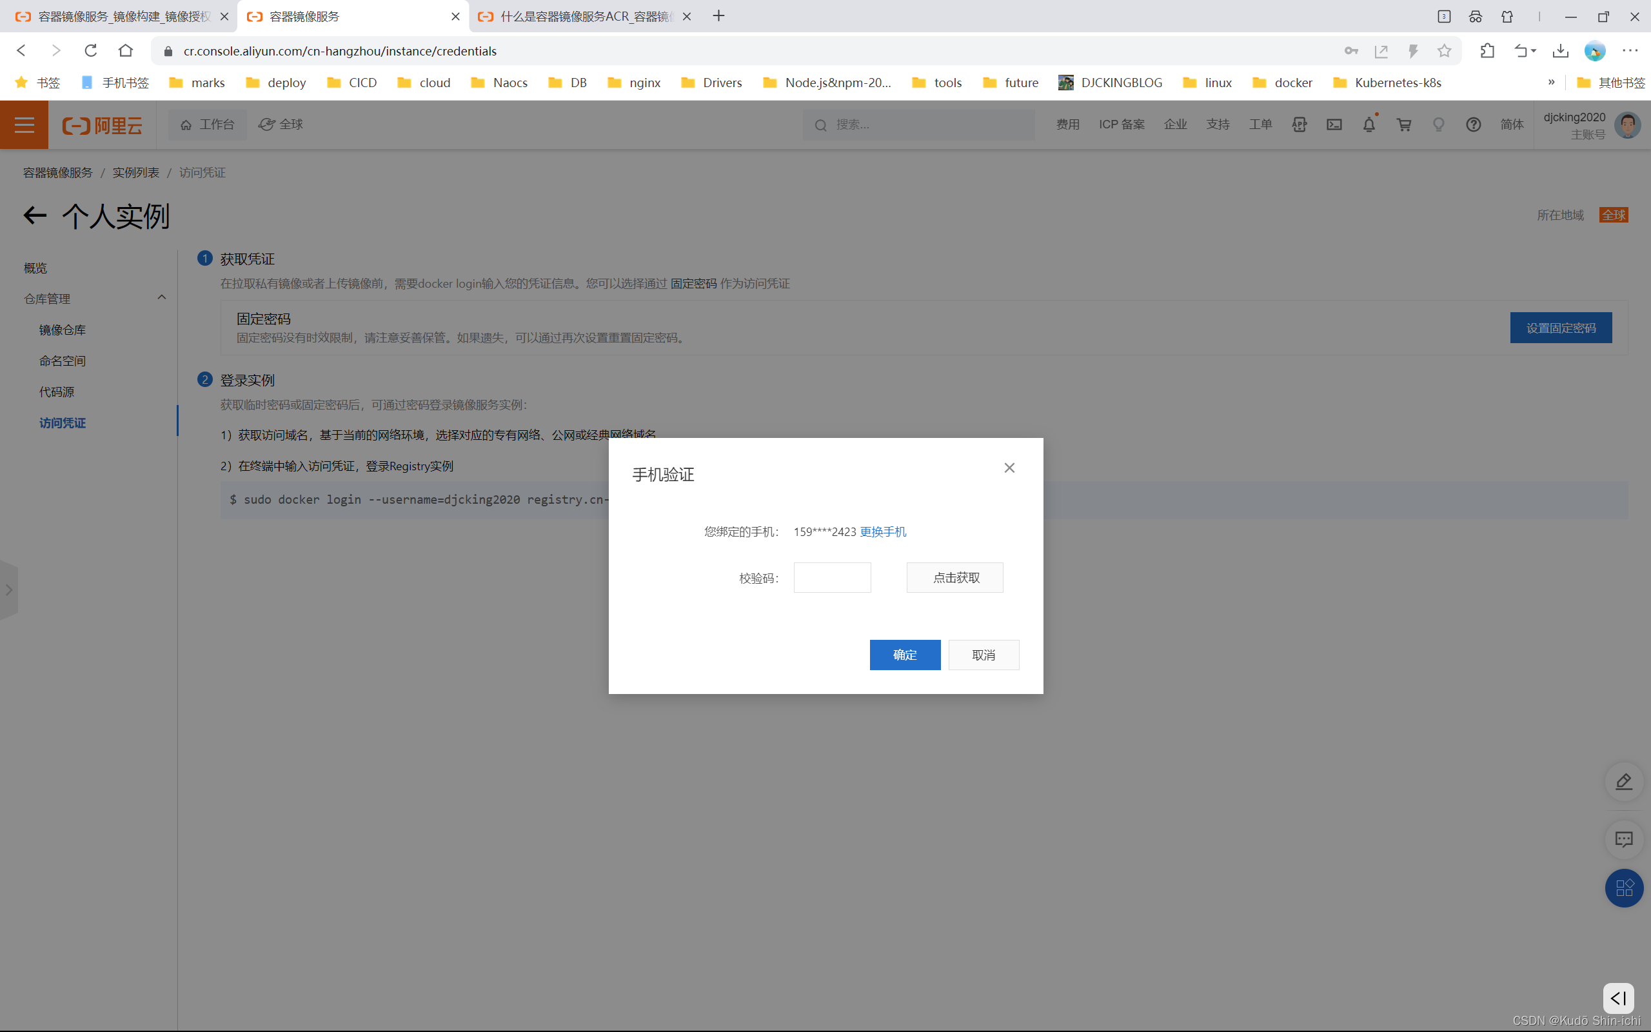Image resolution: width=1651 pixels, height=1032 pixels.
Task: Open the docker bookmarks folder
Action: click(x=1282, y=83)
